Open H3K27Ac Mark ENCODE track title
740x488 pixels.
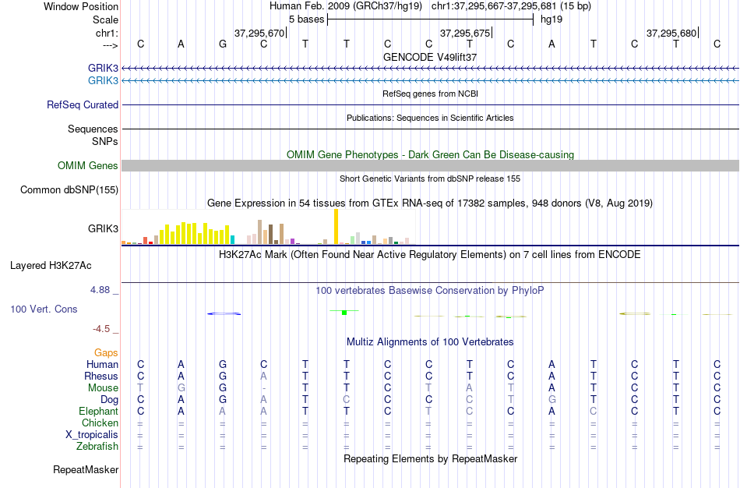(x=430, y=255)
